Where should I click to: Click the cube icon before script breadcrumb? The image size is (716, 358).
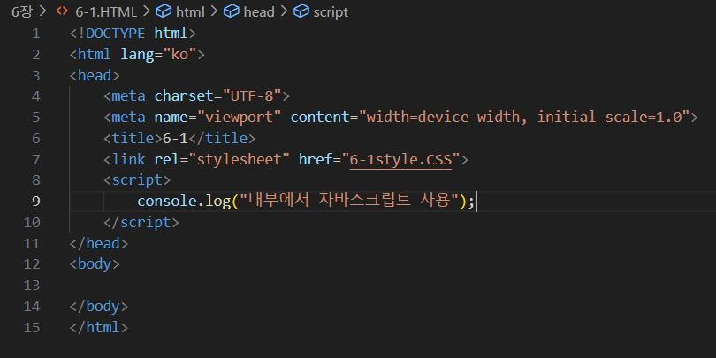click(x=301, y=11)
